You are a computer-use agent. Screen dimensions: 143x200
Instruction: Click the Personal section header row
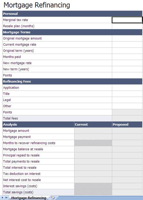coord(72,14)
